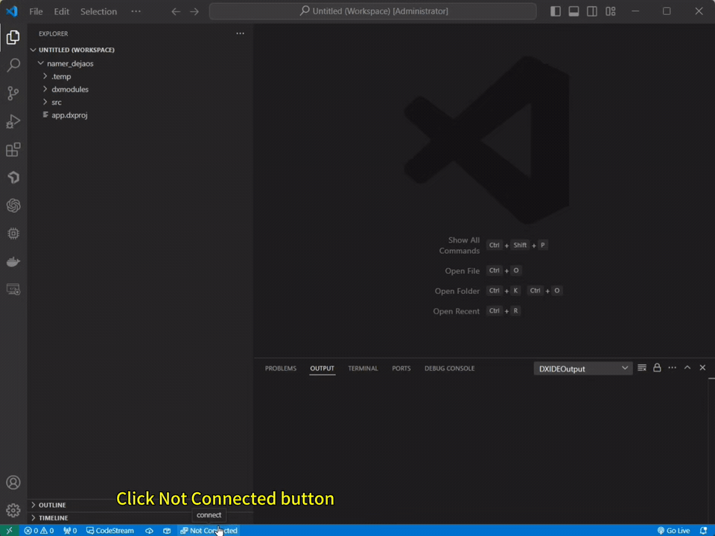Expand the src folder
715x536 pixels.
(x=140, y=102)
